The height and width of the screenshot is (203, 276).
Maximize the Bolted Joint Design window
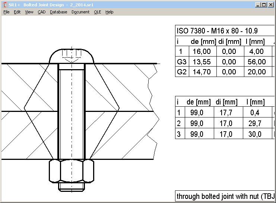point(264,5)
